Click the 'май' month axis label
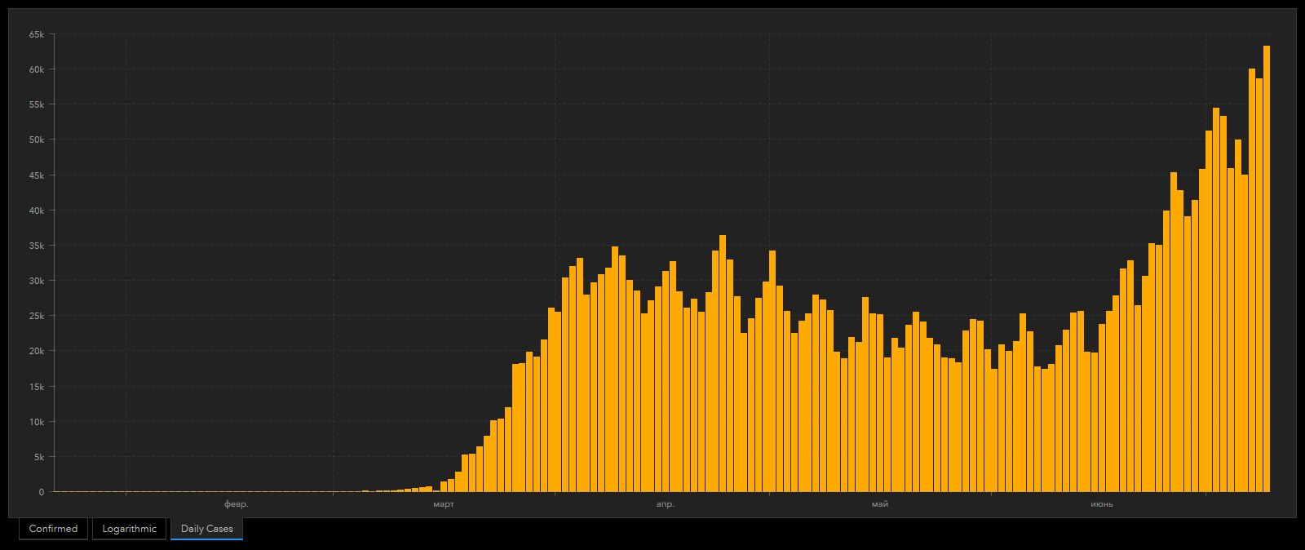1305x550 pixels. click(879, 504)
